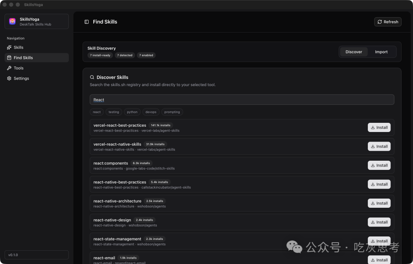Filter by the devops tag chip
The height and width of the screenshot is (264, 413).
[x=151, y=112]
